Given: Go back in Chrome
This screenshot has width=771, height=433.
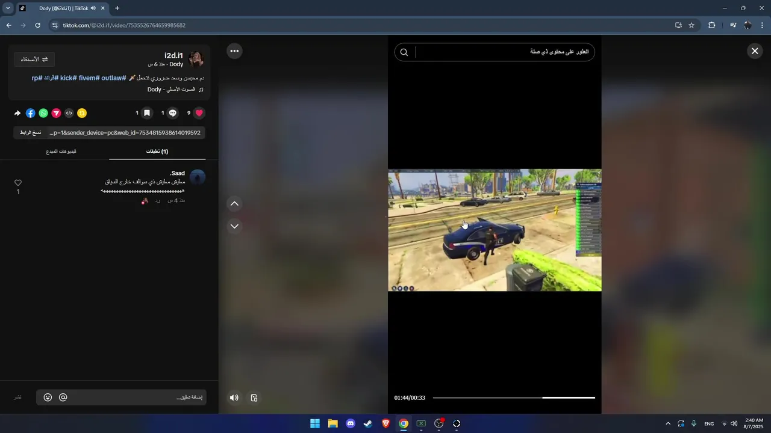Looking at the screenshot, I should [x=8, y=25].
